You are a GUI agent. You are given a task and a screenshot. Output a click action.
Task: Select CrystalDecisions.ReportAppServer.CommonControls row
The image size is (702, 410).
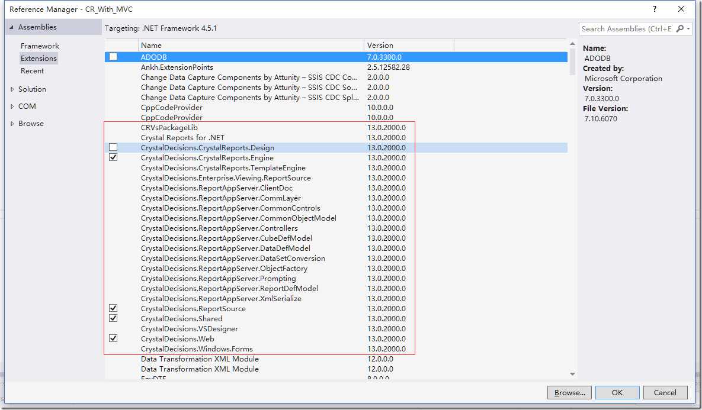(336, 208)
